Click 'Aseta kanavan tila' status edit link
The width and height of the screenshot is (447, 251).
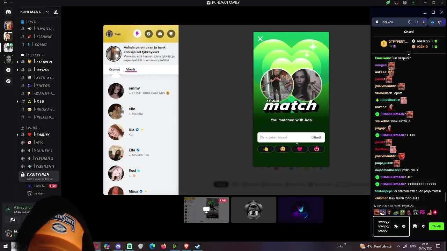pos(39,179)
